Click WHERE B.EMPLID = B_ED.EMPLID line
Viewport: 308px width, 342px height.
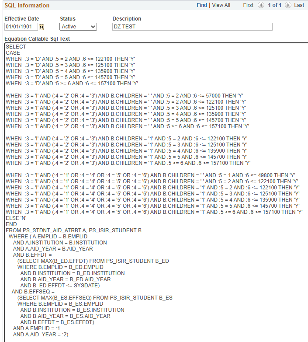pos(60,267)
